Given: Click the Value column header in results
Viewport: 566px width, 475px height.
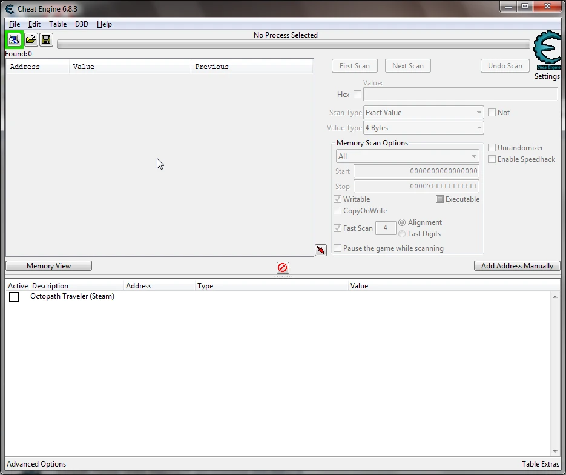Looking at the screenshot, I should pos(130,67).
